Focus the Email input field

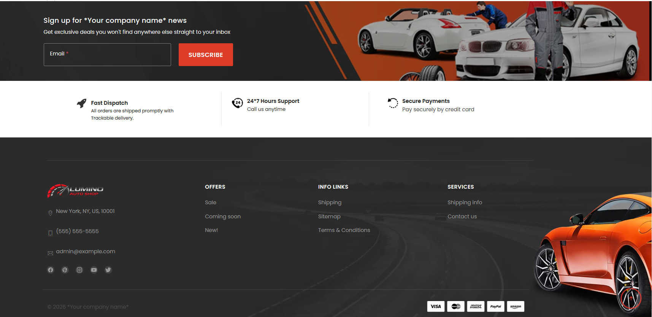point(107,55)
